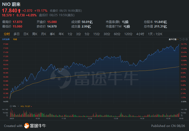The width and height of the screenshot is (189, 131).
Task: Click the red up arrow beside 17.840
Action: (19, 11)
